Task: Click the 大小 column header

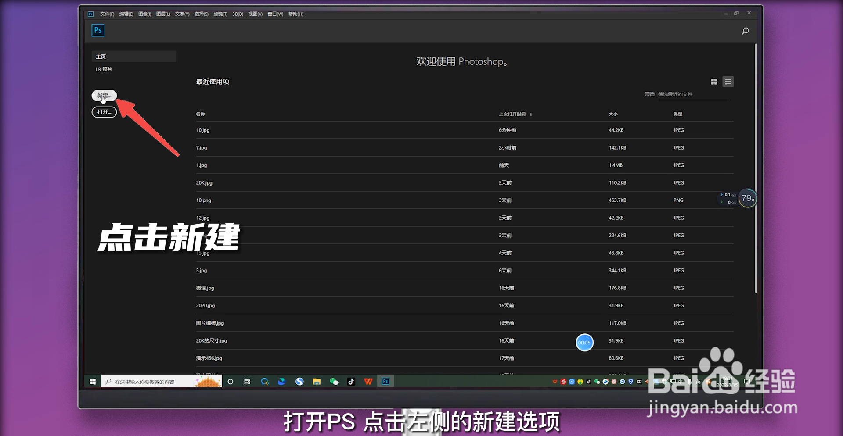Action: (x=613, y=114)
